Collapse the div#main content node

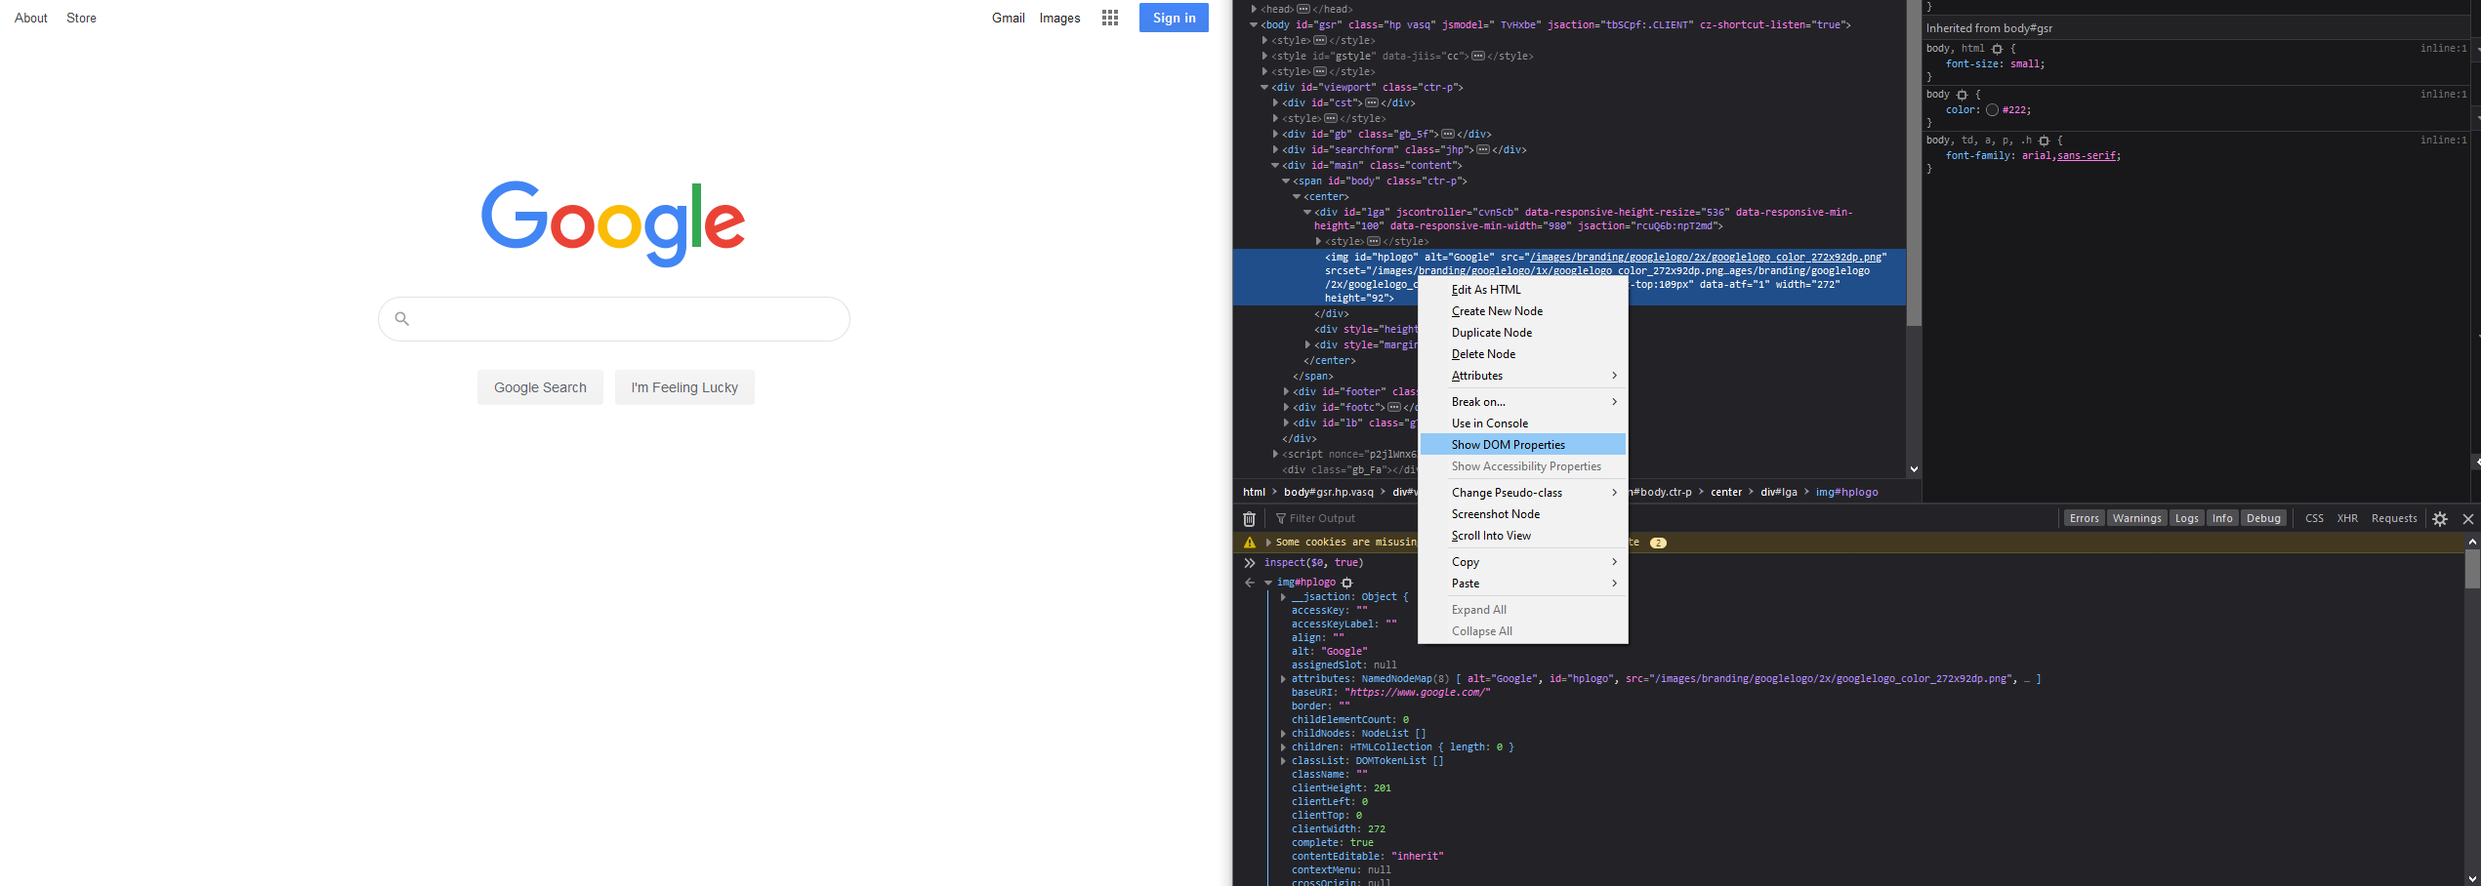[1275, 165]
